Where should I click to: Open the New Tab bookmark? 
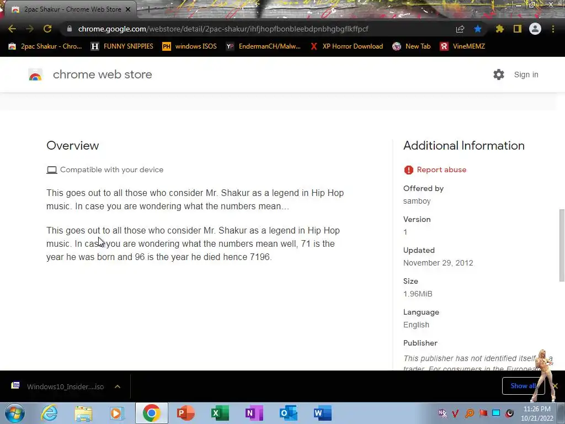tap(412, 46)
